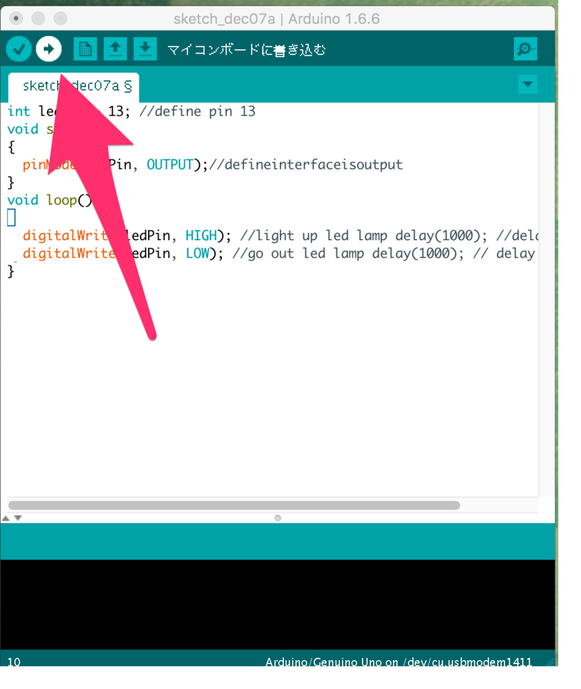Viewport: 581px width, 689px height.
Task: Click the 'int' keyword on first line
Action: tap(19, 112)
